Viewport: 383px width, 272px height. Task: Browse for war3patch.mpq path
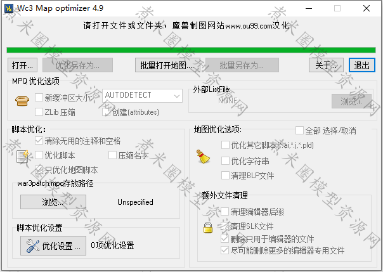click(x=53, y=202)
